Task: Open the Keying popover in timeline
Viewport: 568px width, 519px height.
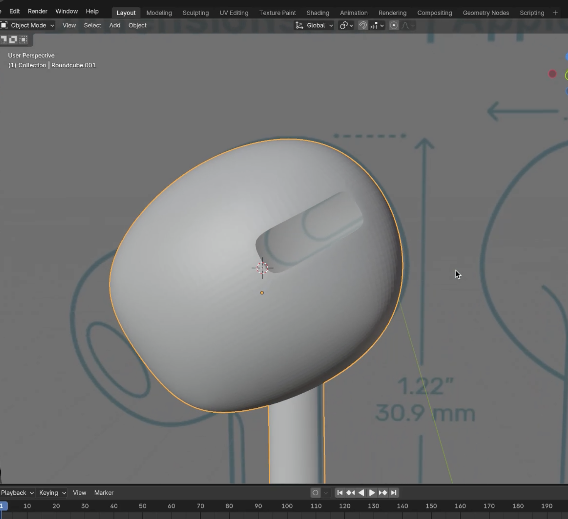Action: tap(52, 492)
